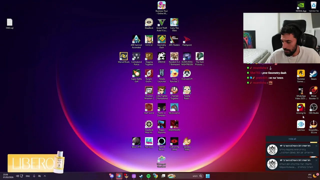Open the WhatsApp Video file icon
This screenshot has height=180, width=320.
[301, 93]
